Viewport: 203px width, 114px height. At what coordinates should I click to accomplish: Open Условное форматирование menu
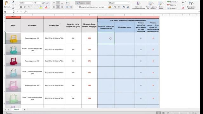(x=138, y=5)
